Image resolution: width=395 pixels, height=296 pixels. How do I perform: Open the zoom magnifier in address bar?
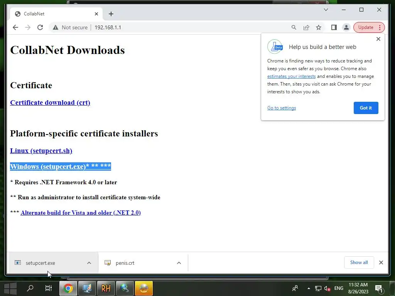[x=294, y=27]
